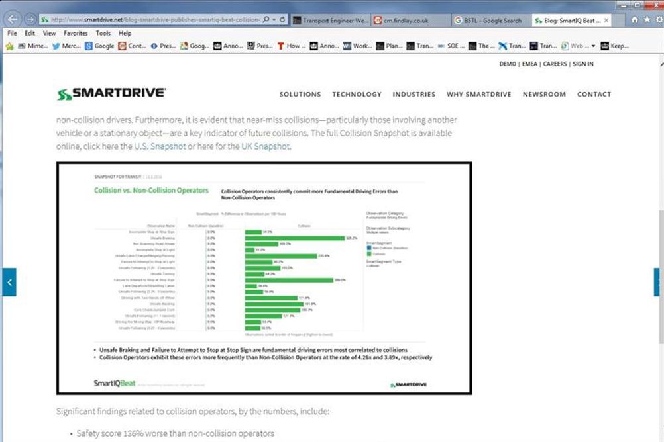Click the search magnifier in address bar
Image resolution: width=664 pixels, height=442 pixels.
(x=266, y=19)
